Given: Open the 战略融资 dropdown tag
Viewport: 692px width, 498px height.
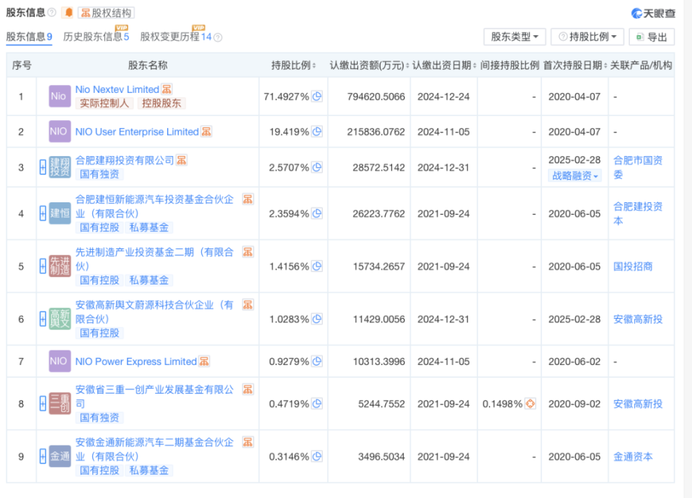Looking at the screenshot, I should point(575,176).
